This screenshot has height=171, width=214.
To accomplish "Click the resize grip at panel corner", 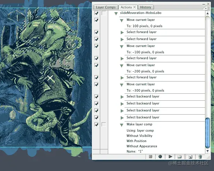I will [208, 157].
